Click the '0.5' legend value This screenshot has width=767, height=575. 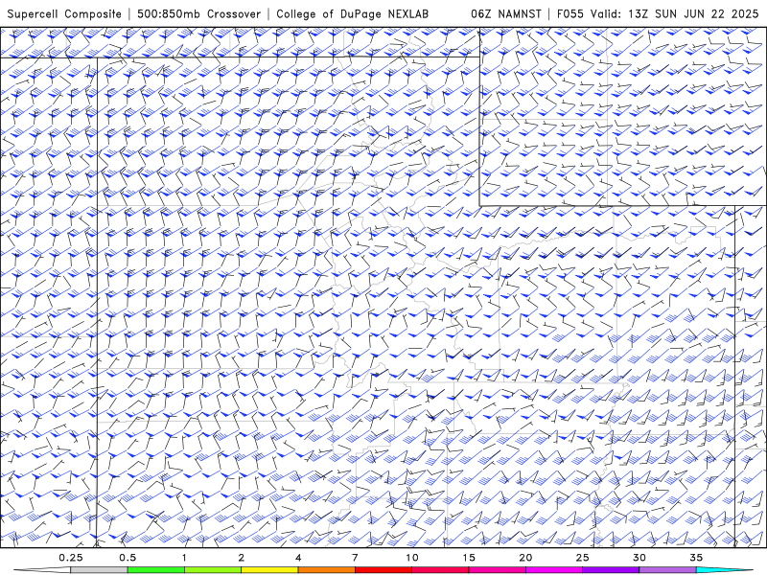(x=128, y=558)
